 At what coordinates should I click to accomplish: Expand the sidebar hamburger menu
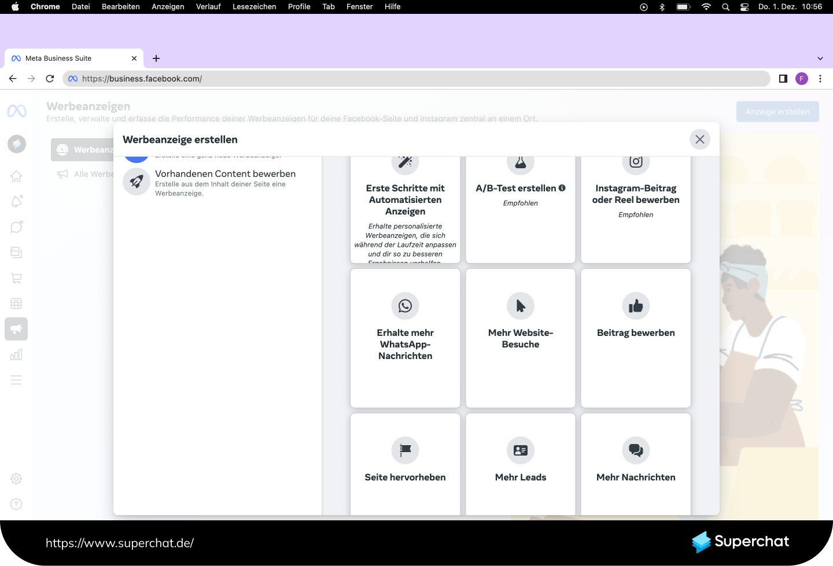point(16,380)
